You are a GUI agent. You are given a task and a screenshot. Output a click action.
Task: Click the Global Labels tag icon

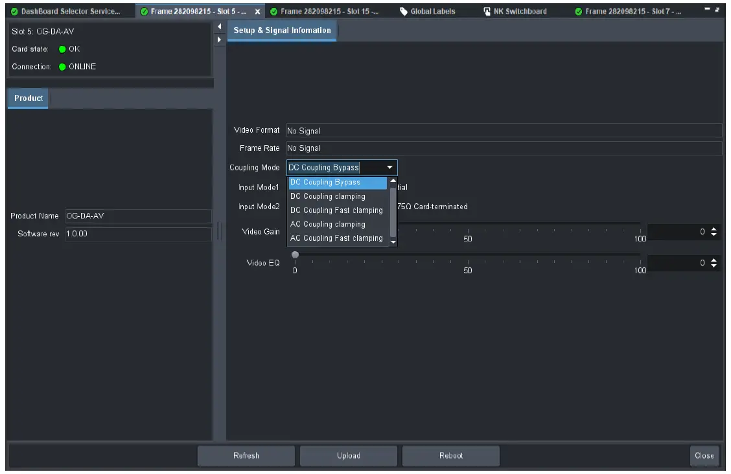pos(404,12)
